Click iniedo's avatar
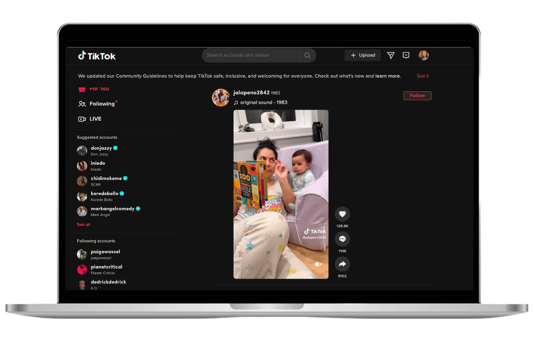The width and height of the screenshot is (534, 341). 82,166
